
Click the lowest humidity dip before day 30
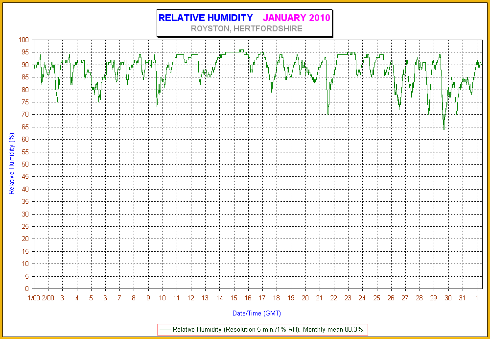(444, 129)
